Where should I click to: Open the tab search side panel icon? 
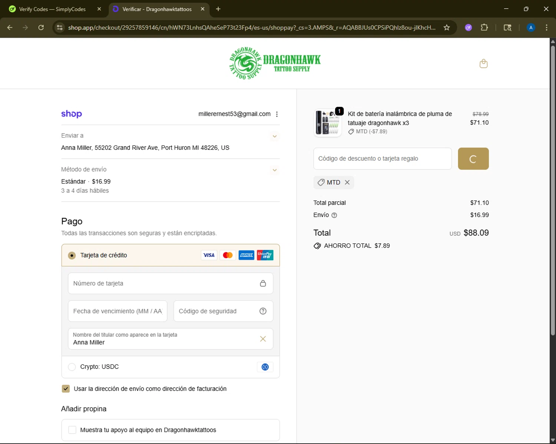pos(507,27)
